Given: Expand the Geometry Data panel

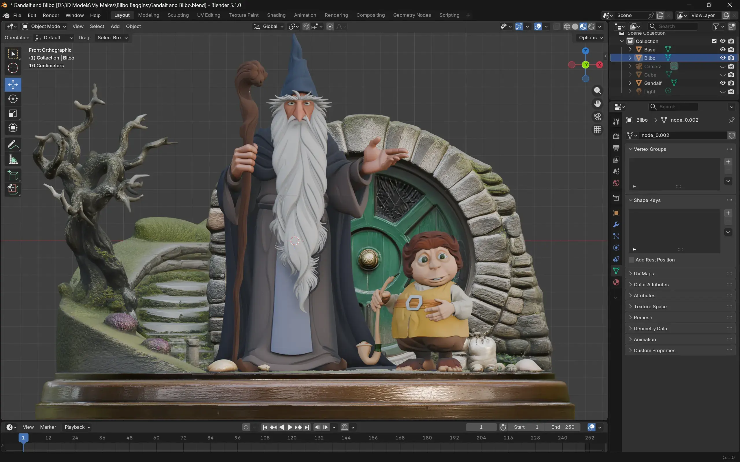Looking at the screenshot, I should tap(680, 329).
